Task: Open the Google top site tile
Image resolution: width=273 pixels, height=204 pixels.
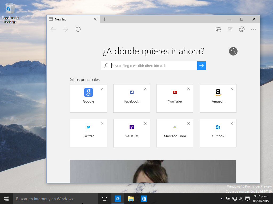Action: click(89, 98)
